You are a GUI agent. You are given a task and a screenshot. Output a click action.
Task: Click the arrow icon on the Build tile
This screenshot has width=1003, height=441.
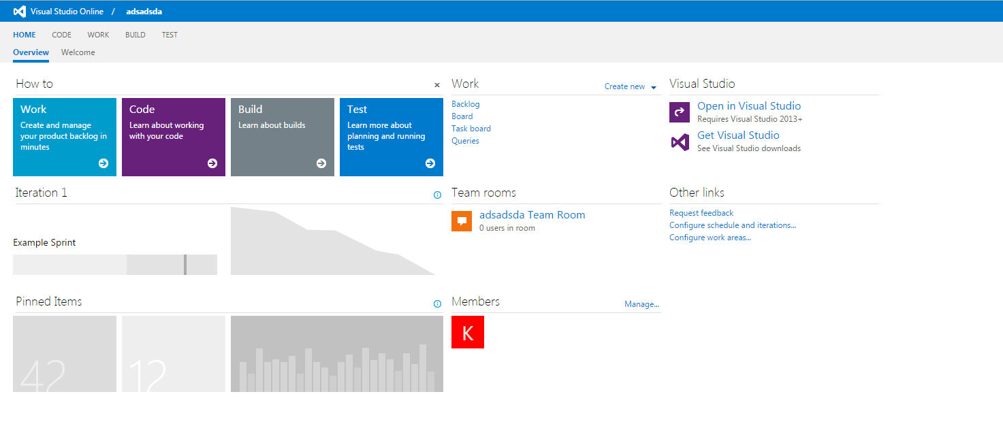click(321, 163)
